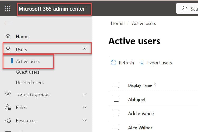Expand the Teams & groups chevron
The height and width of the screenshot is (132, 198).
(x=84, y=94)
